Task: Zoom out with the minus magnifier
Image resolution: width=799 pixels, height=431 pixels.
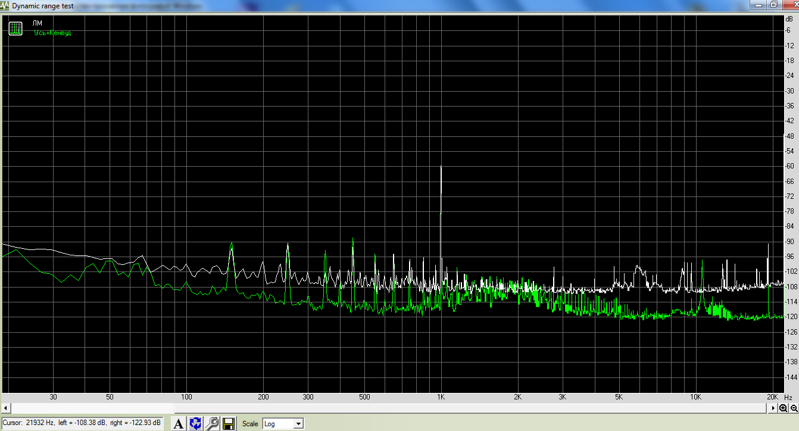Action: pyautogui.click(x=794, y=408)
